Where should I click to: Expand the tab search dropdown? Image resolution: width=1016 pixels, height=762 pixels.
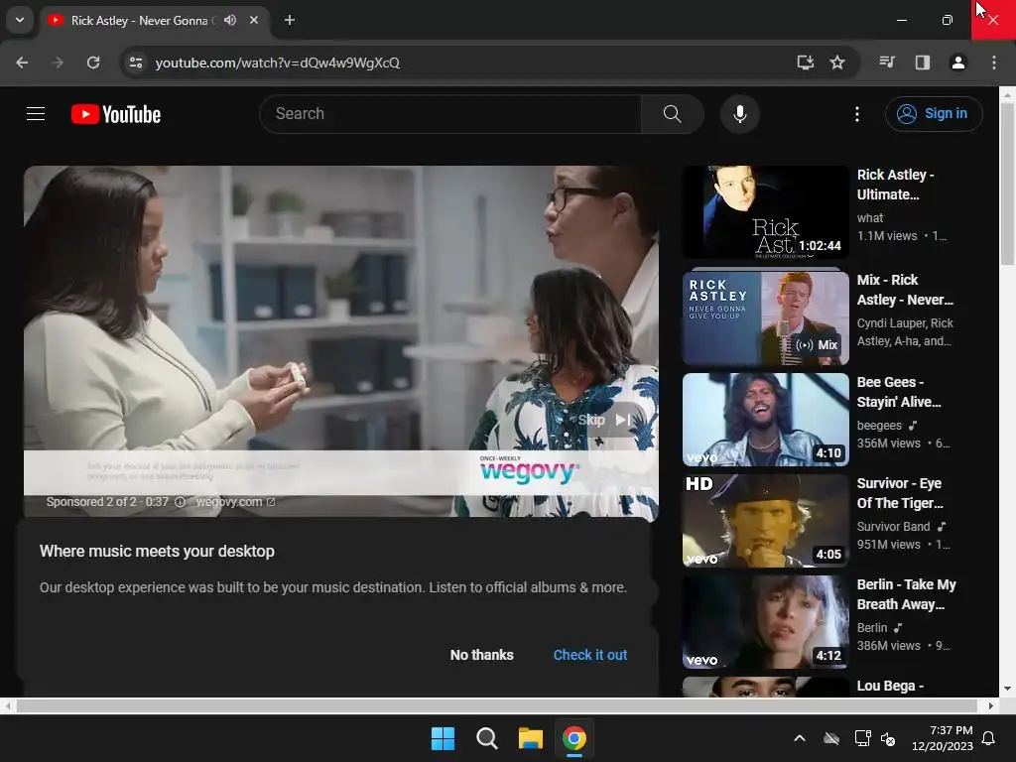[x=20, y=20]
